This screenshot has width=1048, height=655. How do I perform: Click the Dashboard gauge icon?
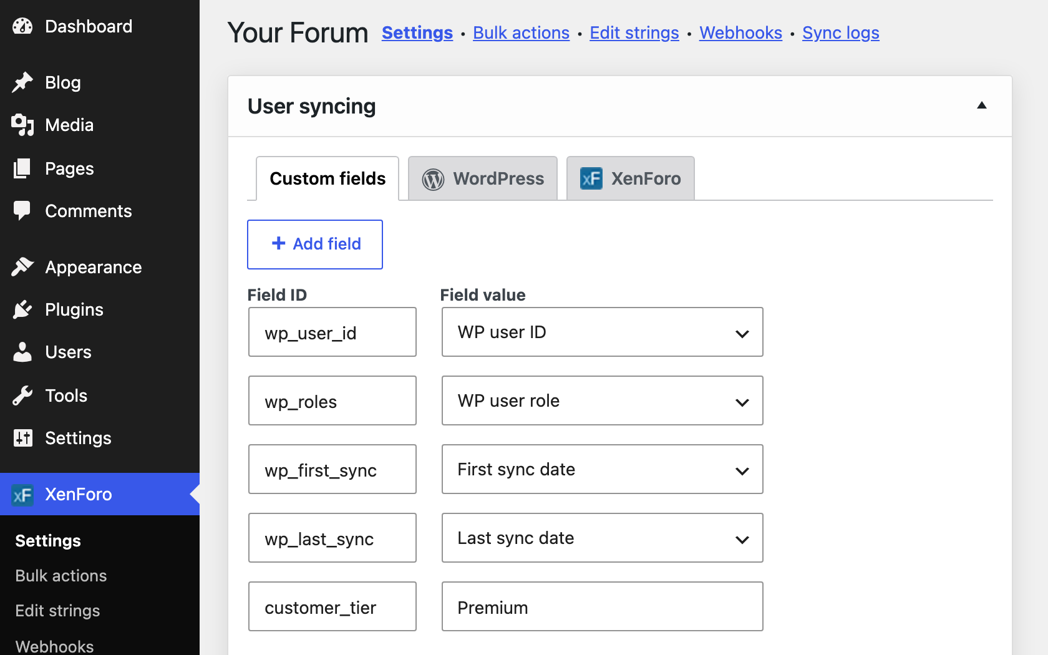click(x=22, y=26)
